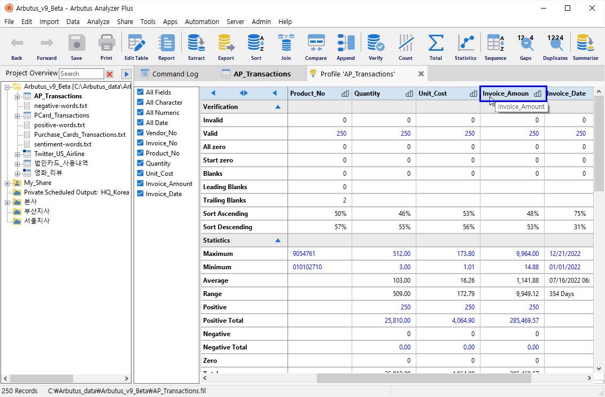The width and height of the screenshot is (605, 397).
Task: Expand the 법인카드_사용내역 tree node
Action: pos(17,164)
